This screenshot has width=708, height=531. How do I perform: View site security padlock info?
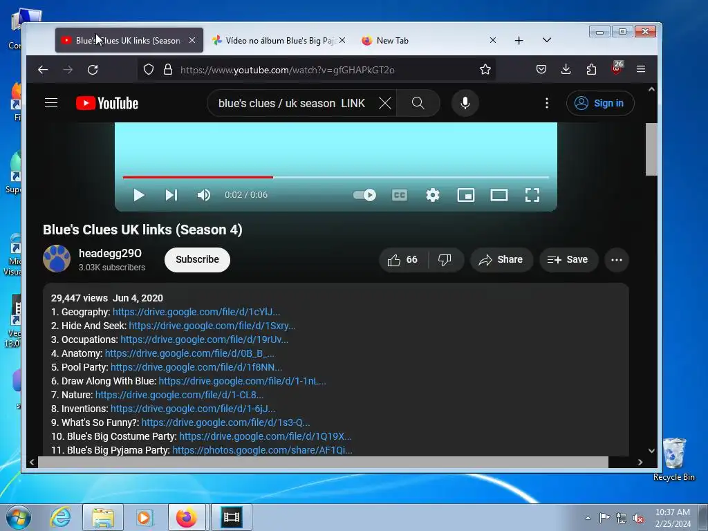tap(168, 70)
